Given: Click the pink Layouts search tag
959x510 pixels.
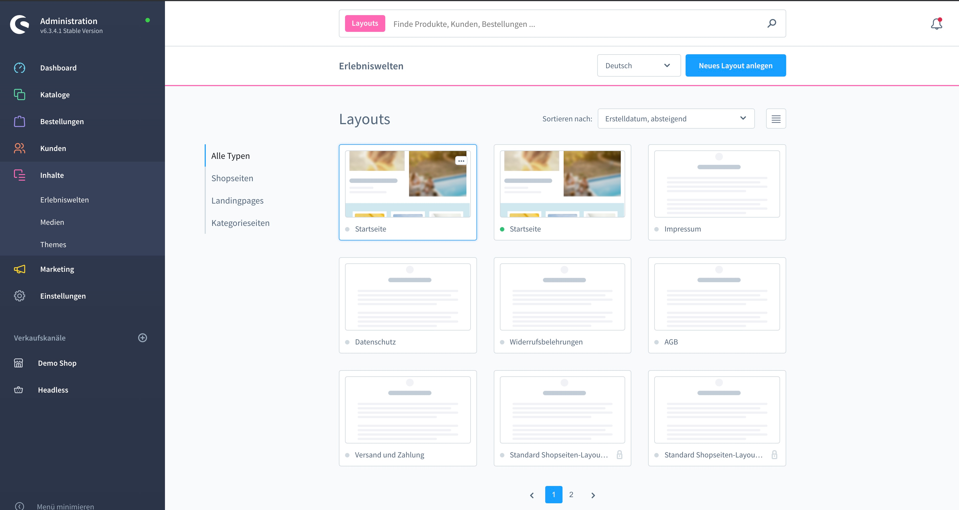Looking at the screenshot, I should click(x=365, y=23).
